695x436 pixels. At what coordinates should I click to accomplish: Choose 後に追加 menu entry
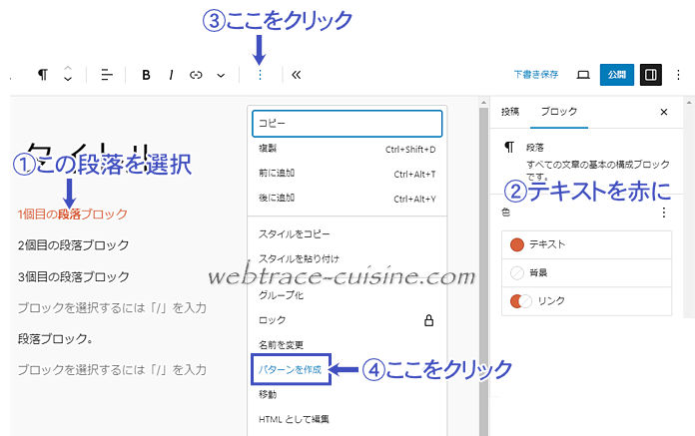[x=347, y=199]
